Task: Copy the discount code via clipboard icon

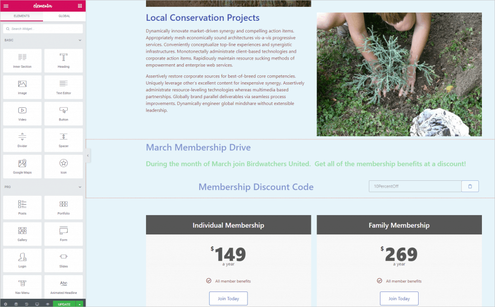Action: (470, 186)
